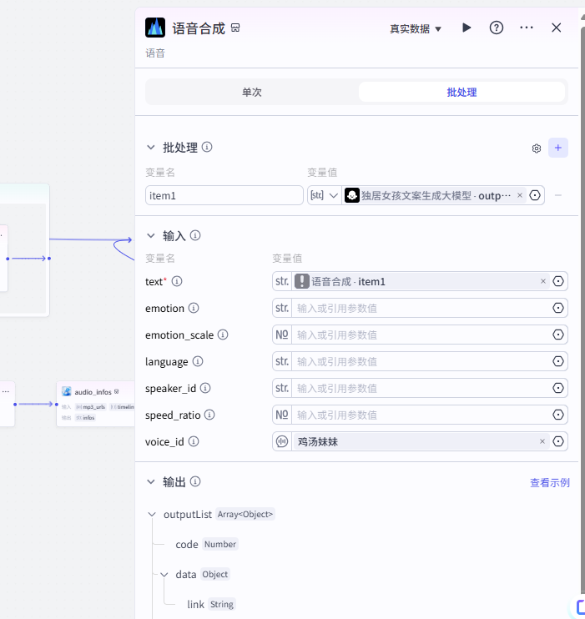Collapse the data Object tree node
The image size is (585, 619).
[x=164, y=575]
